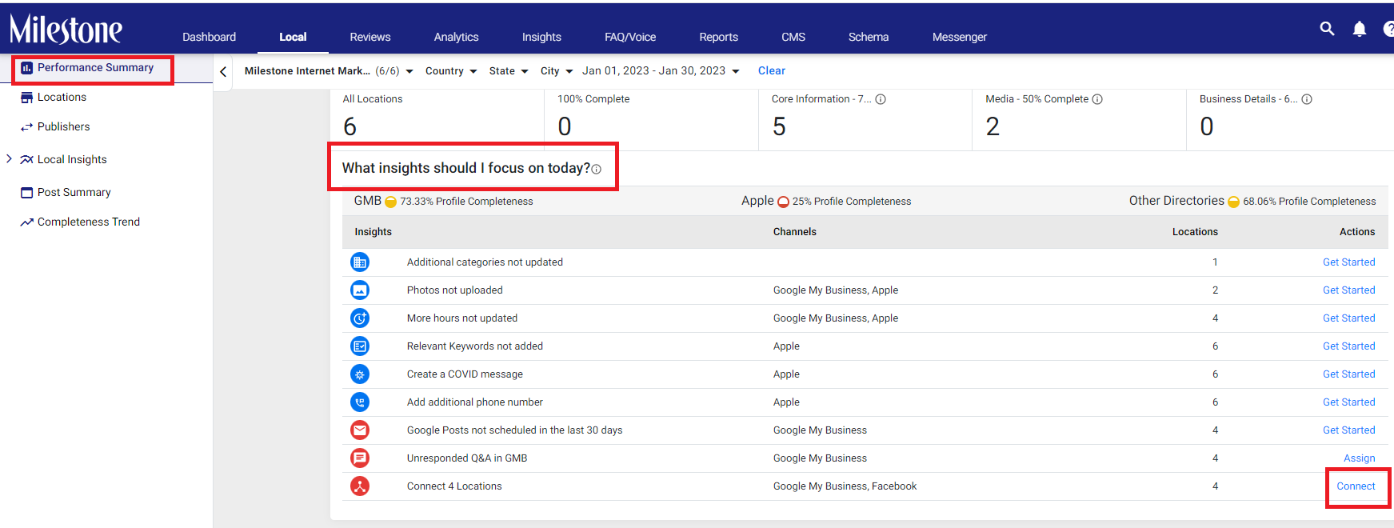Select the Local tab
The height and width of the screenshot is (528, 1394).
(293, 37)
